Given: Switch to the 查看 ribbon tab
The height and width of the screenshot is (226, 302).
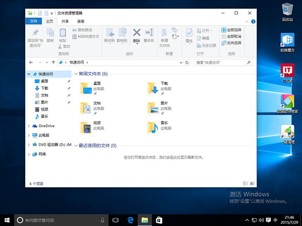Looking at the screenshot, I should 81,22.
